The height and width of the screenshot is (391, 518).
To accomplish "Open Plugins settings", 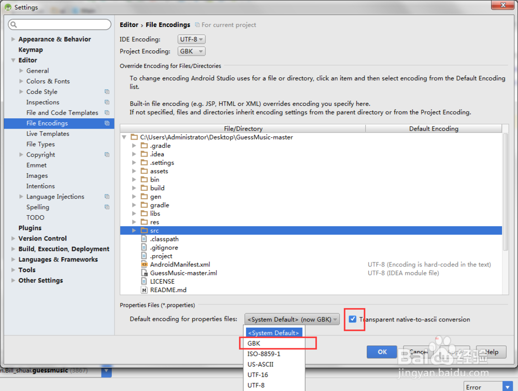I will coord(30,228).
